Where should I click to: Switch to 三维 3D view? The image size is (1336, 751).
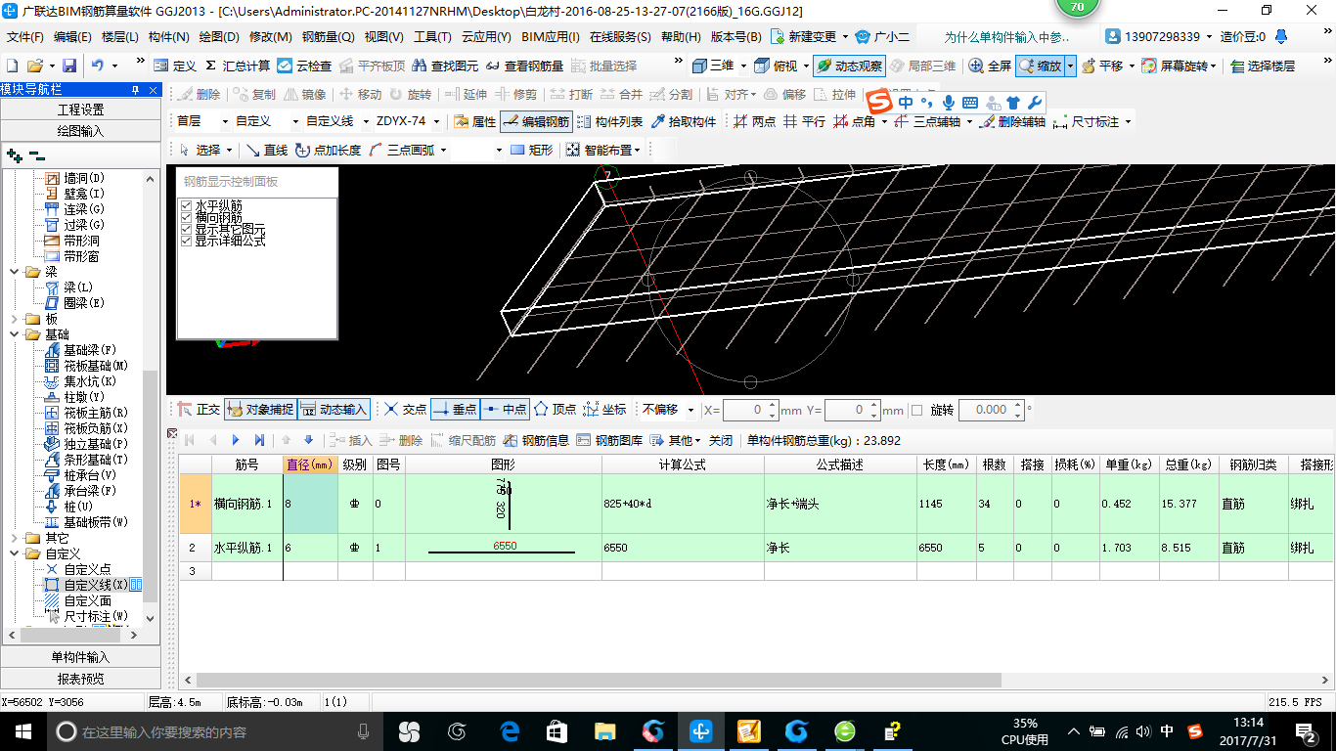click(713, 66)
